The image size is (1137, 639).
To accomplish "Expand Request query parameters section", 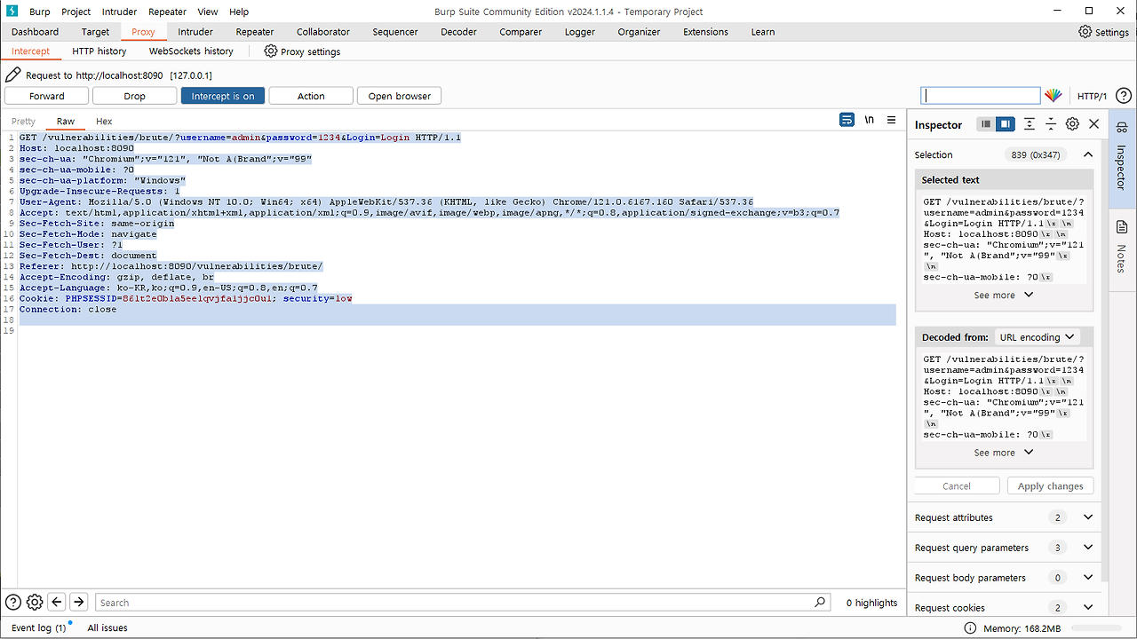I will (1087, 548).
